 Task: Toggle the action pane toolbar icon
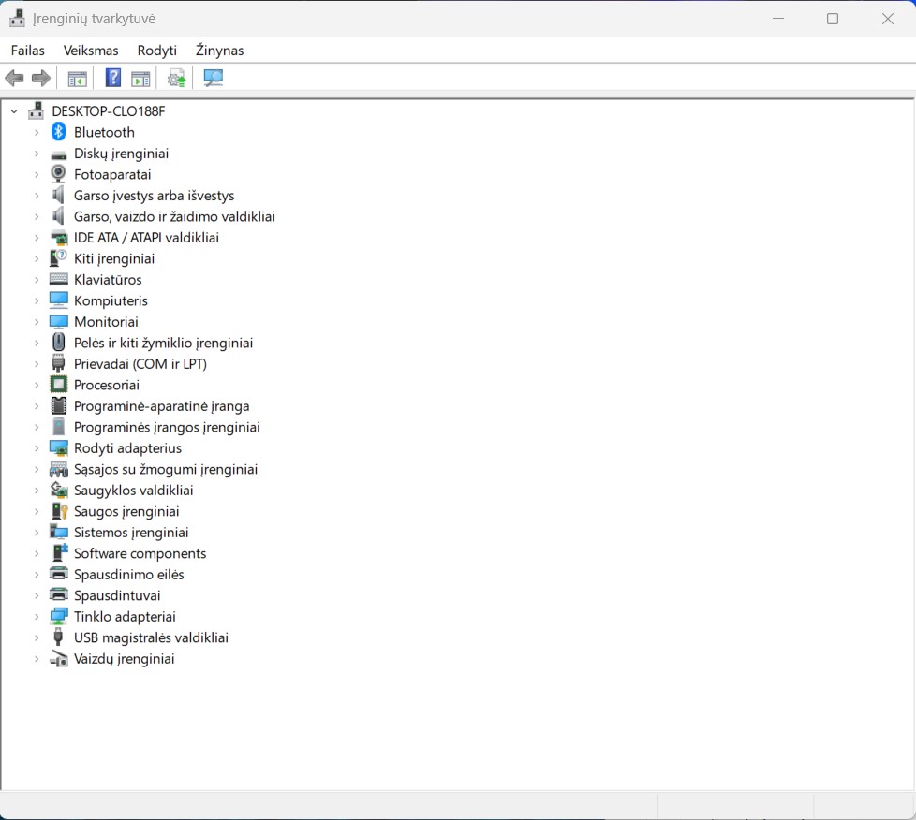140,79
